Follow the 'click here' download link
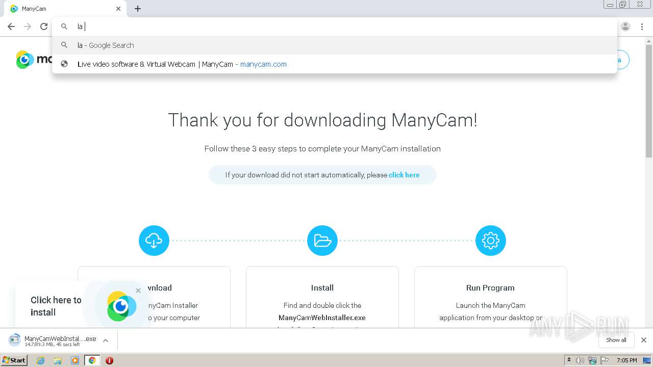The image size is (653, 367). [x=404, y=175]
